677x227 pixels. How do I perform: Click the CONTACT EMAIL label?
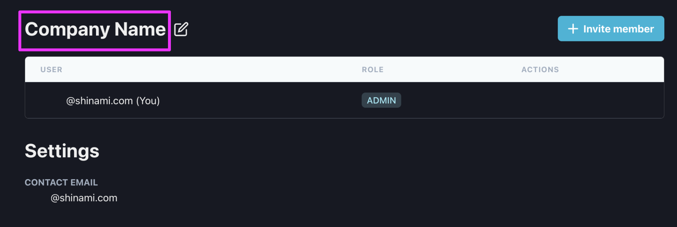[61, 182]
